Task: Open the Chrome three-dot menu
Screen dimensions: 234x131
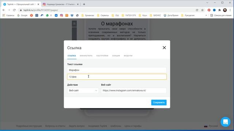Action: point(230,10)
